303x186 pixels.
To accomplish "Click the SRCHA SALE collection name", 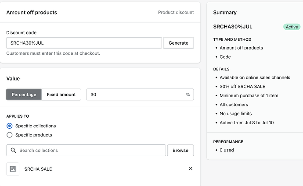I will pos(38,169).
